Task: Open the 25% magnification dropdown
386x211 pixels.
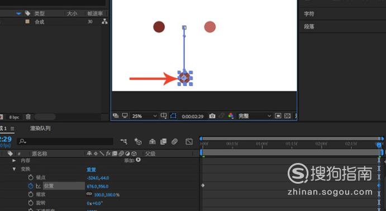Action: [x=144, y=116]
